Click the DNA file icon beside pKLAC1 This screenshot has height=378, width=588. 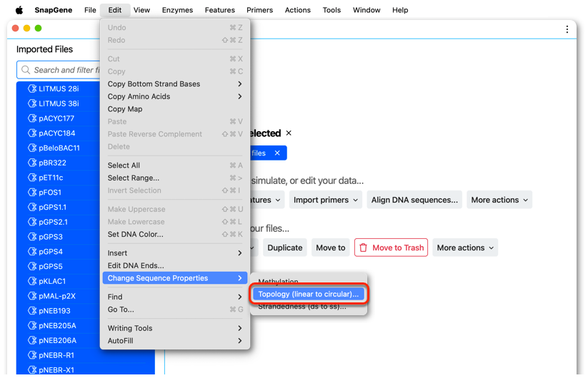point(32,281)
